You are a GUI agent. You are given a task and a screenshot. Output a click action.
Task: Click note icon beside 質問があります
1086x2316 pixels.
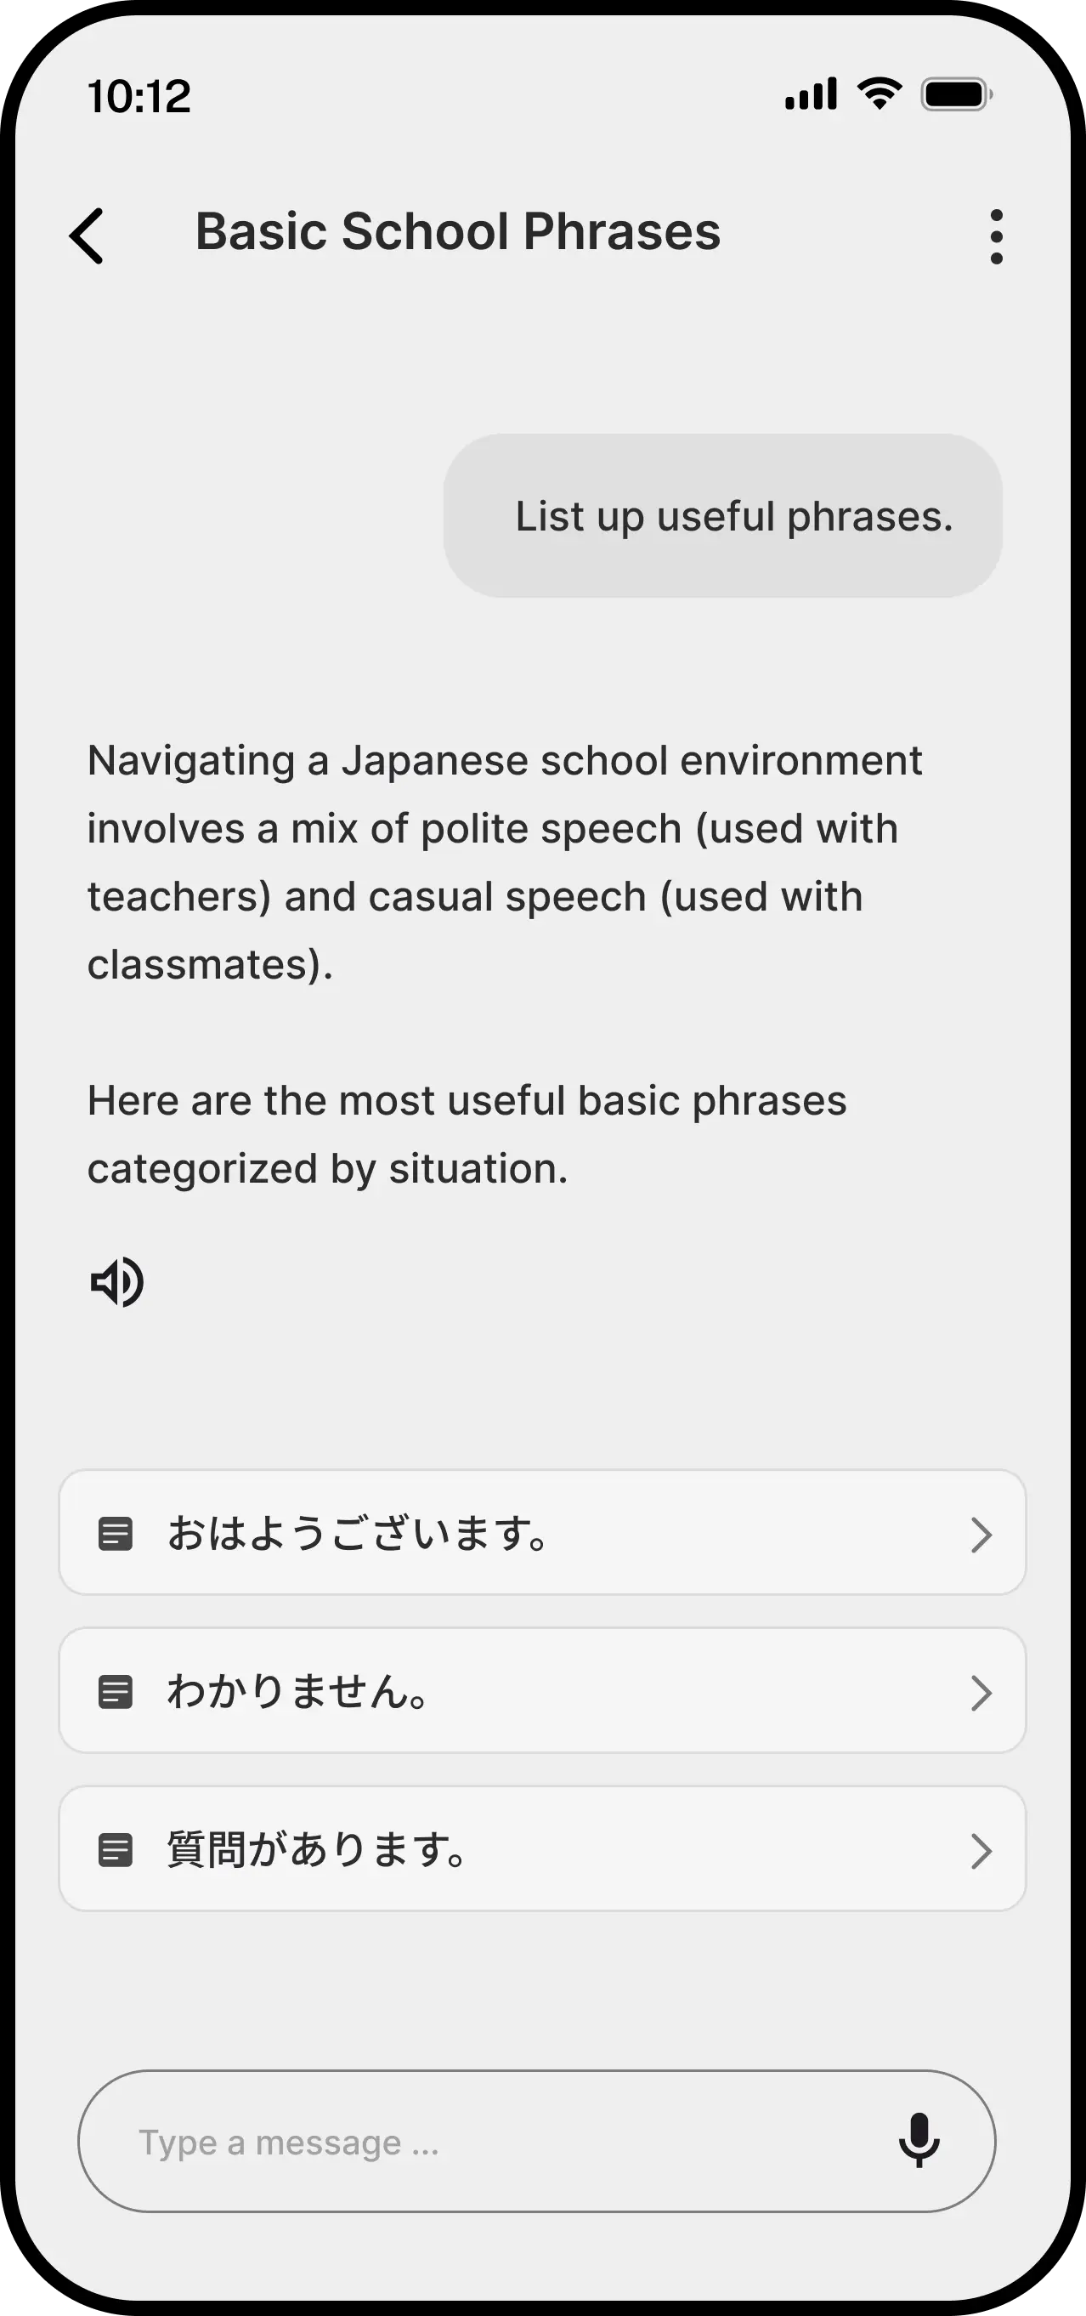[115, 1849]
